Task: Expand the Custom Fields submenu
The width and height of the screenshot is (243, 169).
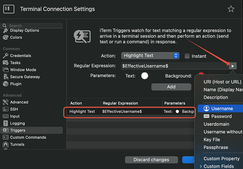Action: pos(218,166)
